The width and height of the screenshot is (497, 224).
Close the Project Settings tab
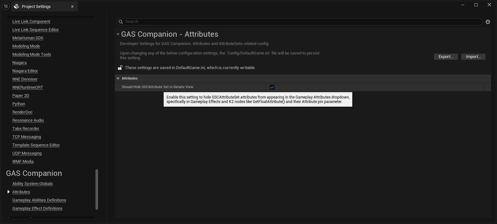coord(72,6)
